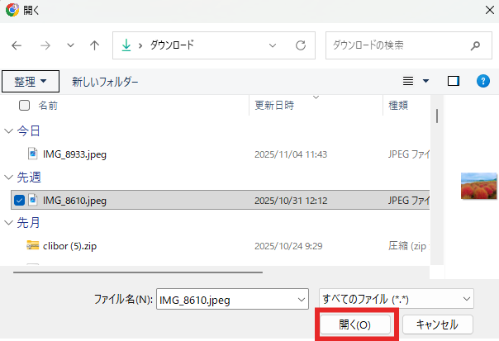Tick the select-all checkbox in header
Screen dimensions: 499x341
coord(25,106)
